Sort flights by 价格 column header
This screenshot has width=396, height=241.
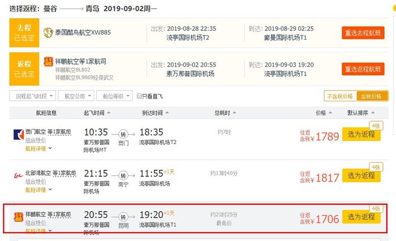click(x=322, y=113)
